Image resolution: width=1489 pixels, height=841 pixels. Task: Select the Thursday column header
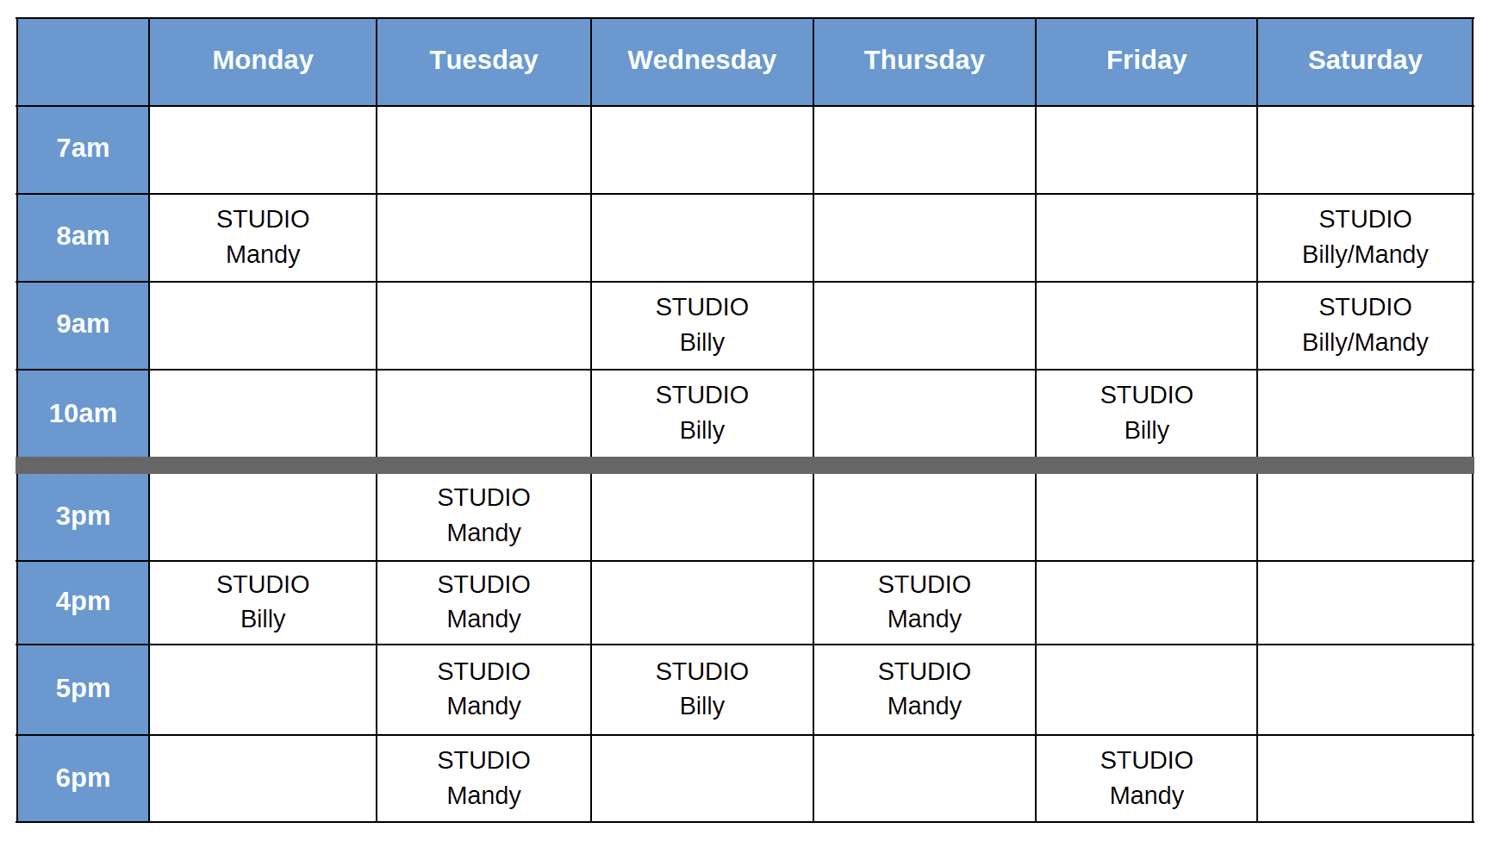[925, 62]
